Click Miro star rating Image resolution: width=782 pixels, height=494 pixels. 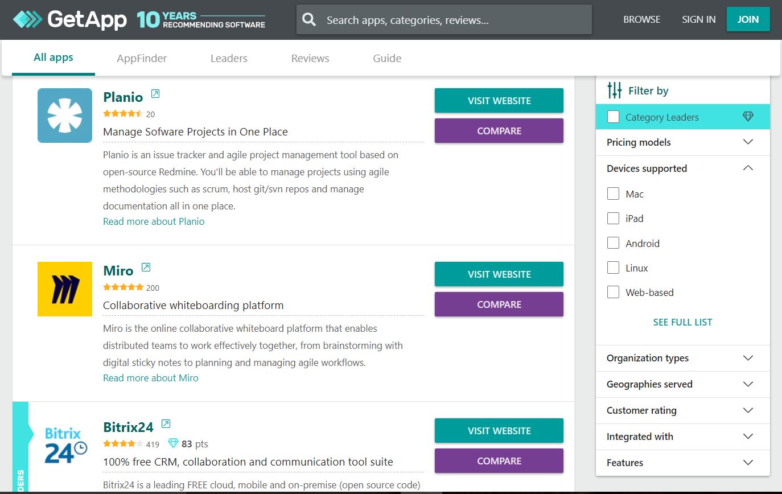tap(123, 287)
